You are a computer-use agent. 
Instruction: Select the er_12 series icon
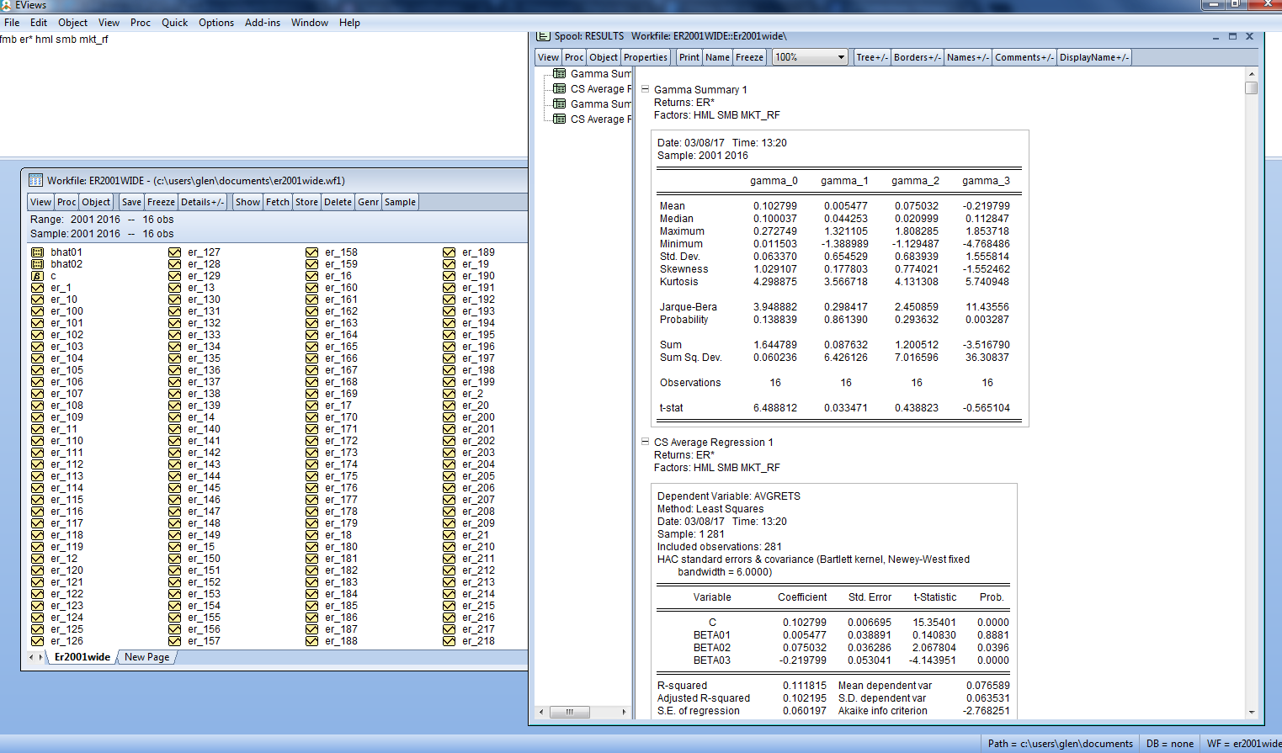point(37,559)
